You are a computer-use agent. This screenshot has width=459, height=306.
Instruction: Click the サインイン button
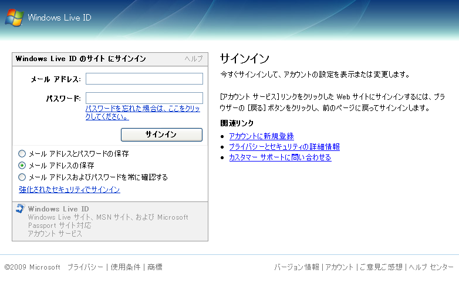tap(161, 134)
